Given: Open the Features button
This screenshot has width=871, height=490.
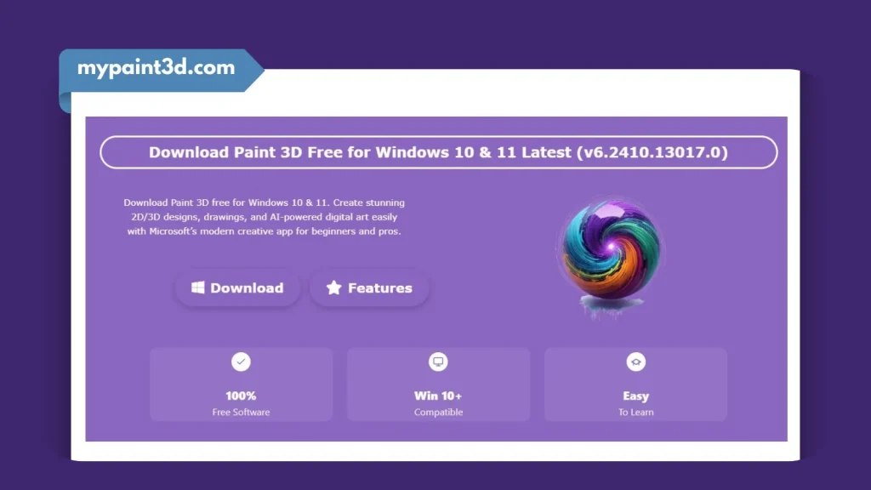Looking at the screenshot, I should pos(369,288).
